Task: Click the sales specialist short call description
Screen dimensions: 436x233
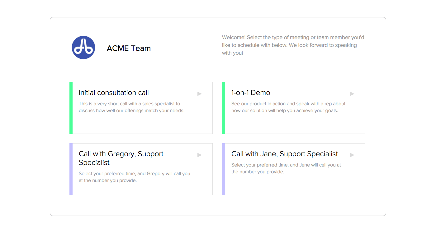Action: (x=131, y=107)
